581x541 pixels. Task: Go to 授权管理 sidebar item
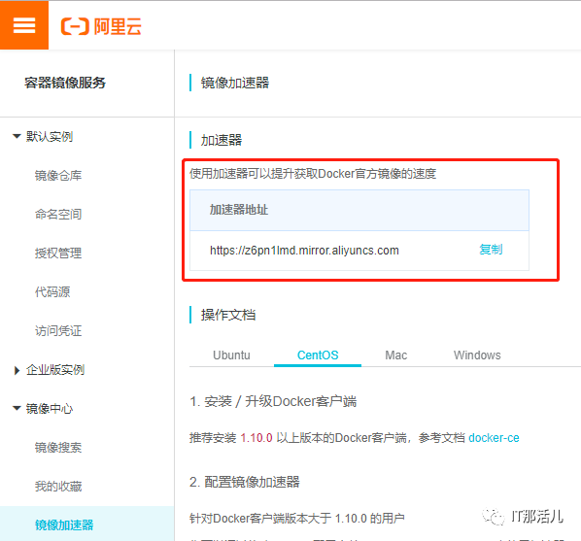[x=58, y=254]
